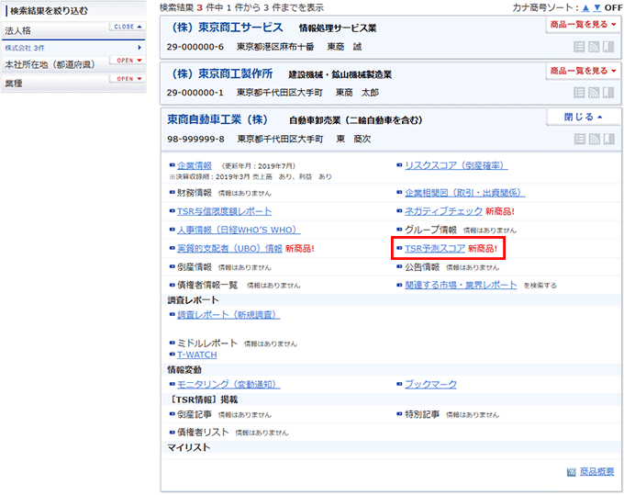Open 商品一覧を見る for 東京商工製作所
The image size is (624, 495).
click(582, 71)
